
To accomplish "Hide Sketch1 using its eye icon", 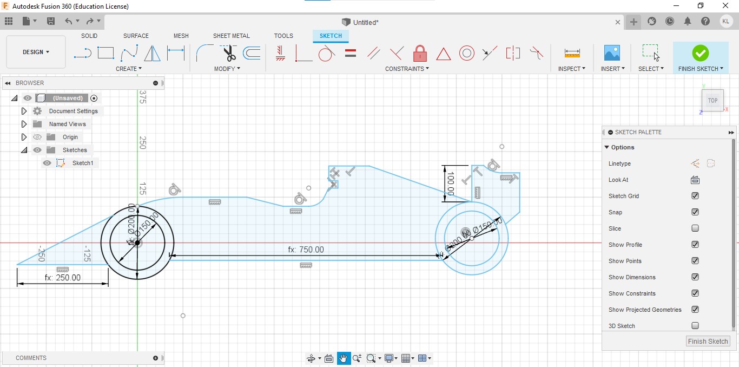I will coord(47,163).
